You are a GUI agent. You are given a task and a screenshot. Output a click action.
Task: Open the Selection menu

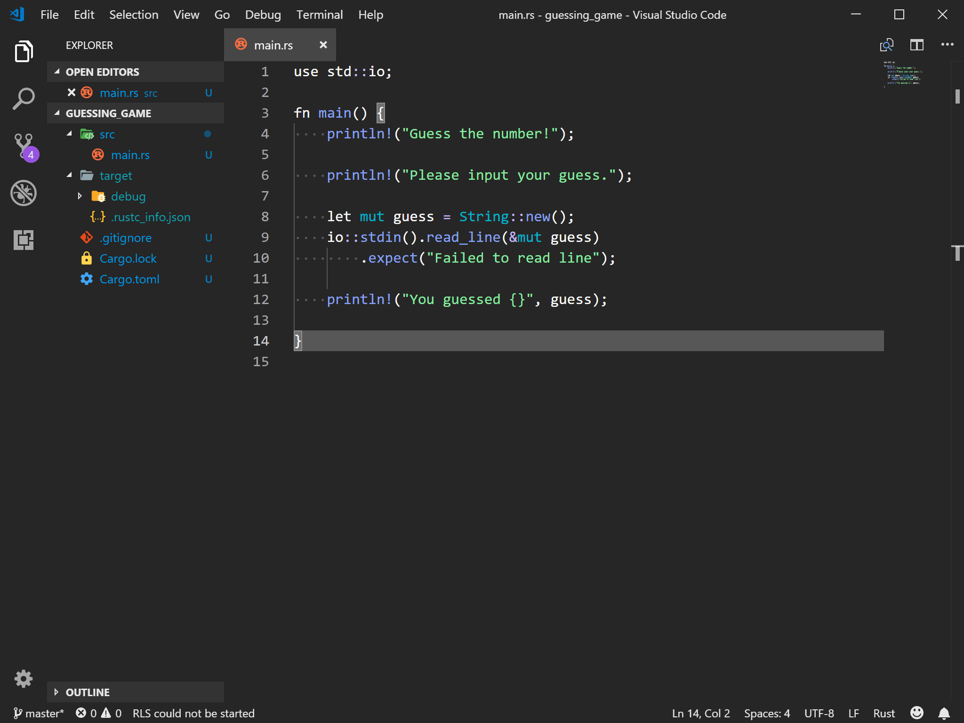tap(134, 15)
